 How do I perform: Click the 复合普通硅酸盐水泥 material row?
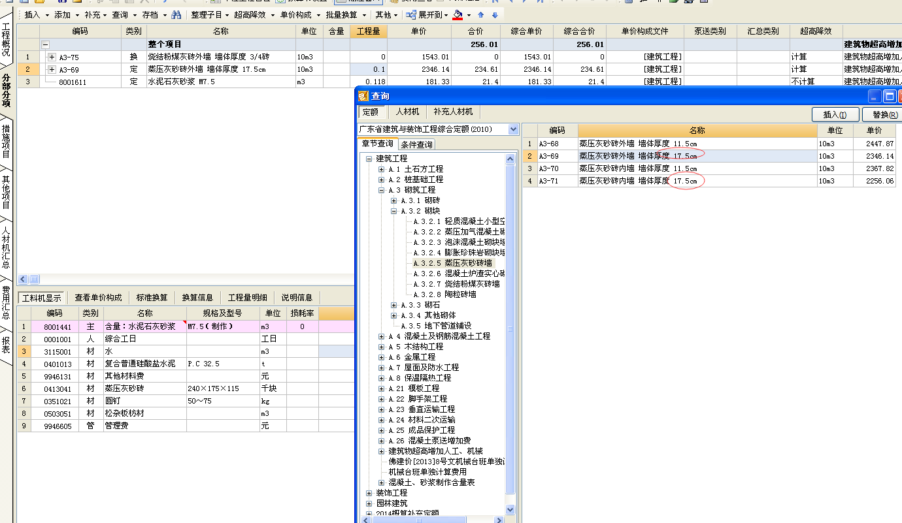[186, 364]
